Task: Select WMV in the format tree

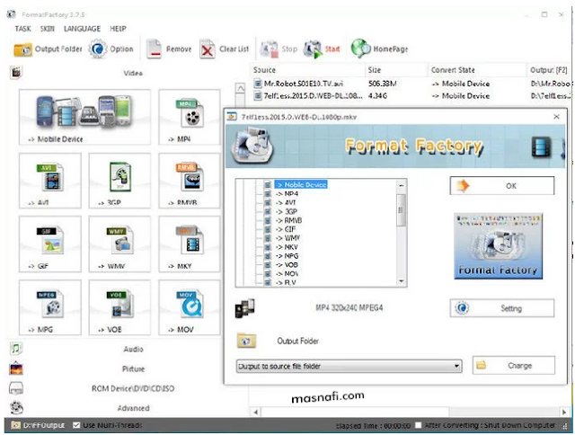Action: click(287, 238)
